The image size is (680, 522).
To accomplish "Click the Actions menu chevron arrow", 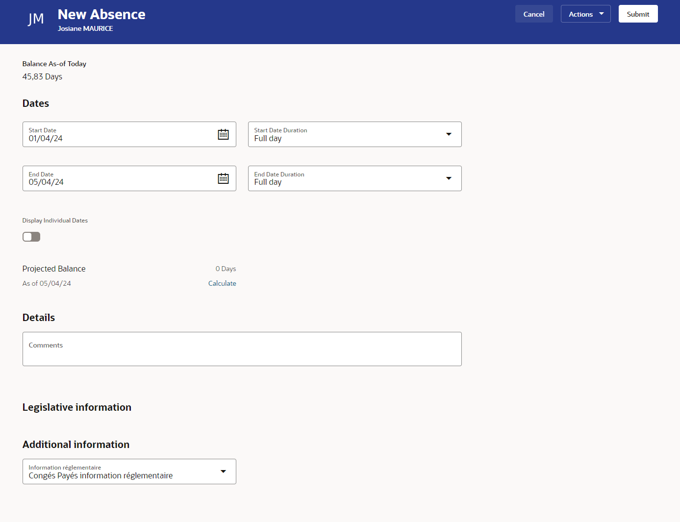I will pos(600,14).
